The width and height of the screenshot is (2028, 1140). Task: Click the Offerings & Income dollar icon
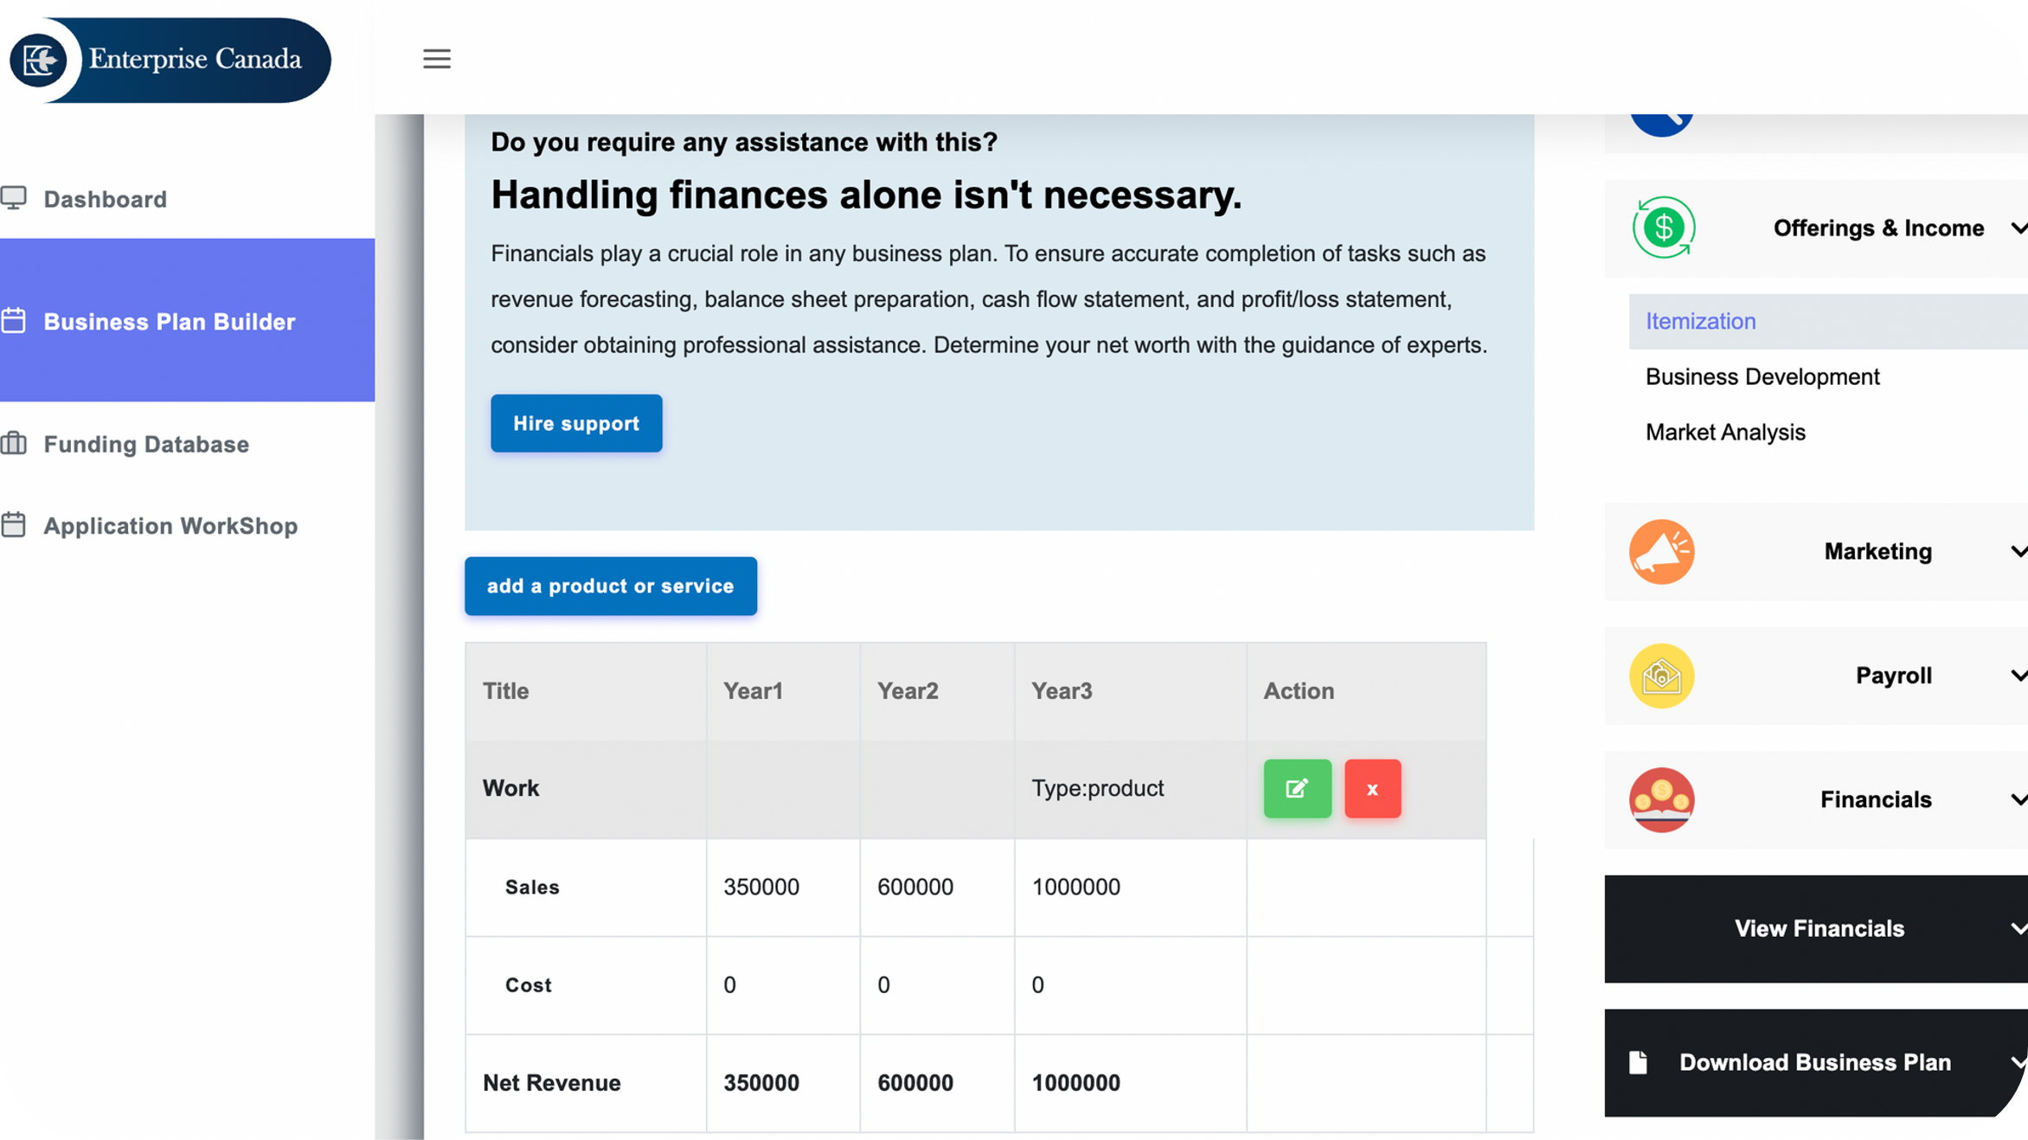coord(1662,227)
